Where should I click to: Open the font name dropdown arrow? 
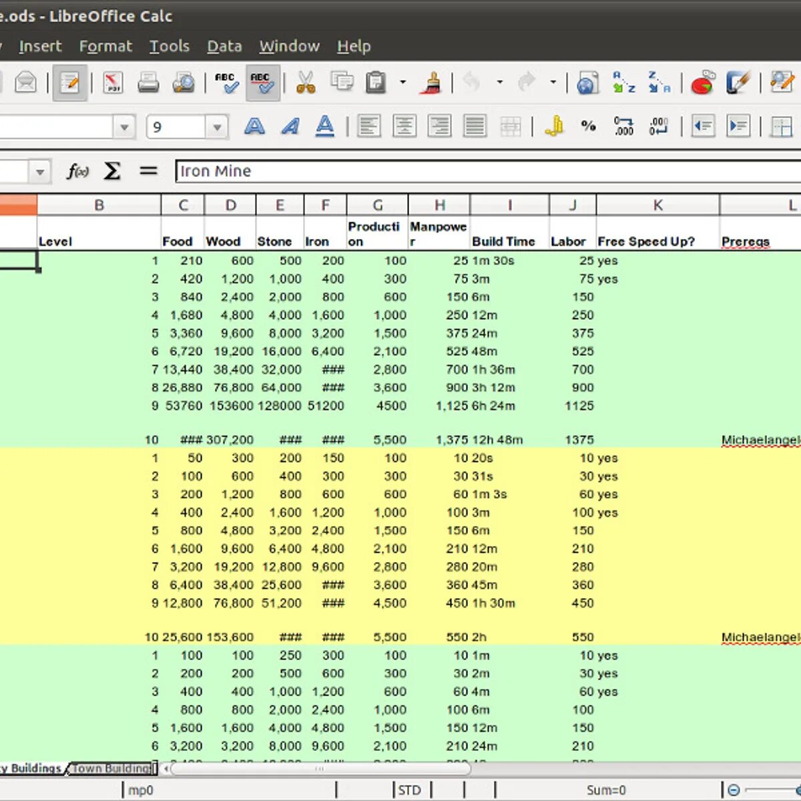[123, 127]
